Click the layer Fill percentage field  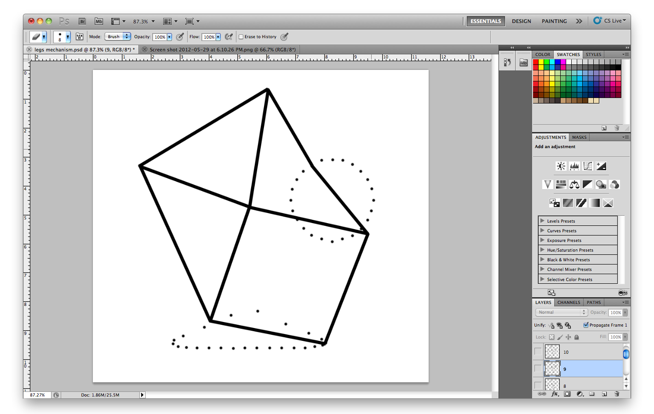pyautogui.click(x=616, y=337)
